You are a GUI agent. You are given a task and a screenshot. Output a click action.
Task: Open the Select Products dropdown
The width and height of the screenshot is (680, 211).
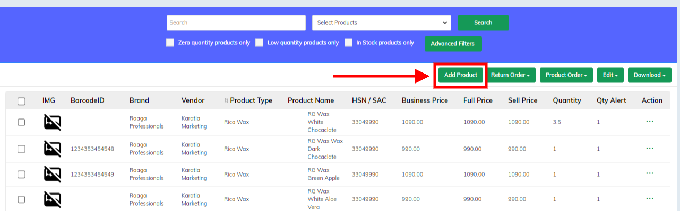coord(382,23)
